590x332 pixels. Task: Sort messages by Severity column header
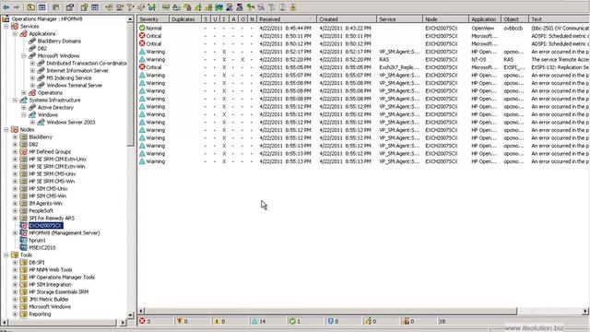(153, 19)
